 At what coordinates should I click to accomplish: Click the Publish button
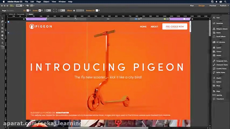point(223,6)
